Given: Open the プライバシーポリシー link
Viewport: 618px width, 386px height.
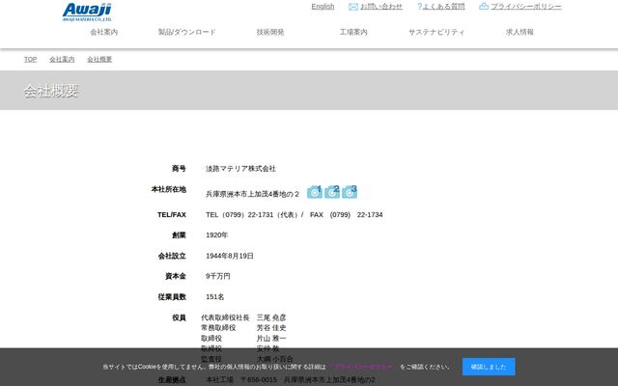Looking at the screenshot, I should [x=526, y=7].
